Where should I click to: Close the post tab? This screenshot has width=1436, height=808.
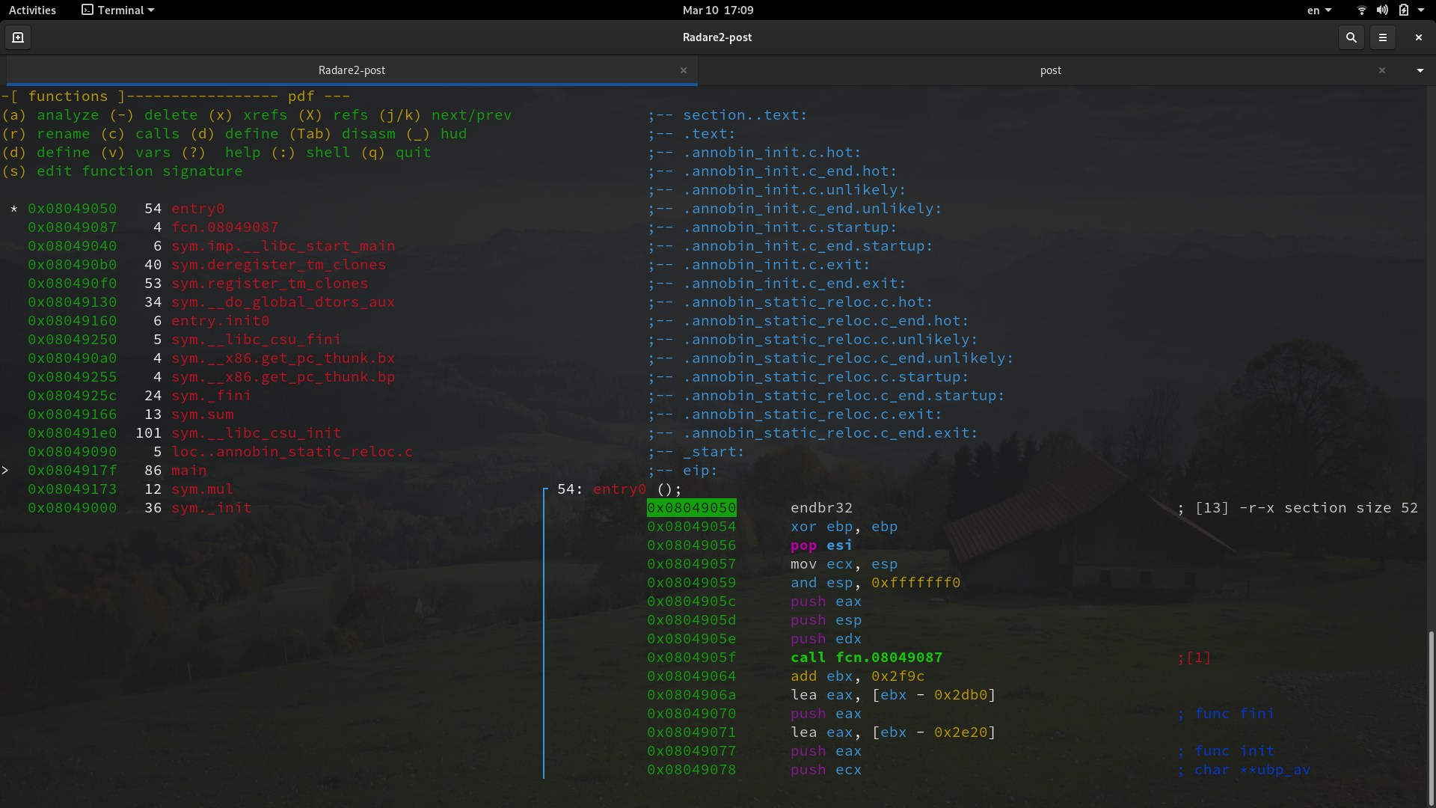click(x=1381, y=70)
